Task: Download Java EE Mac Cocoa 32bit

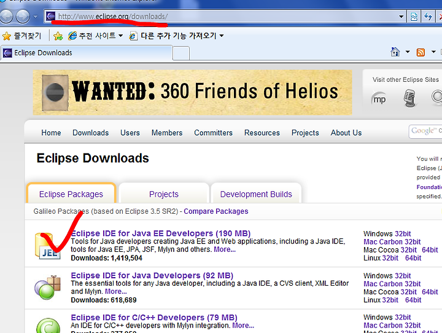Action: [x=408, y=250]
